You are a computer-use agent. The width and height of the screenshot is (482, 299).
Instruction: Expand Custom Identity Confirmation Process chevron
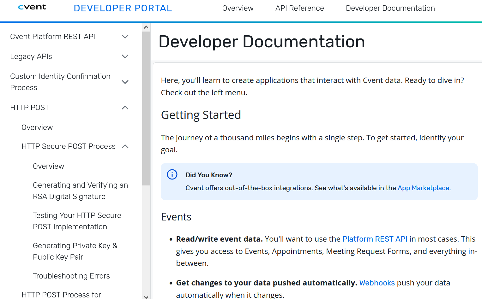tap(125, 82)
